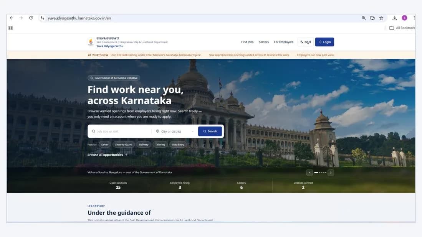Viewport: 422px width, 237px height.
Task: Select the Delivery popular tag
Action: click(x=144, y=145)
